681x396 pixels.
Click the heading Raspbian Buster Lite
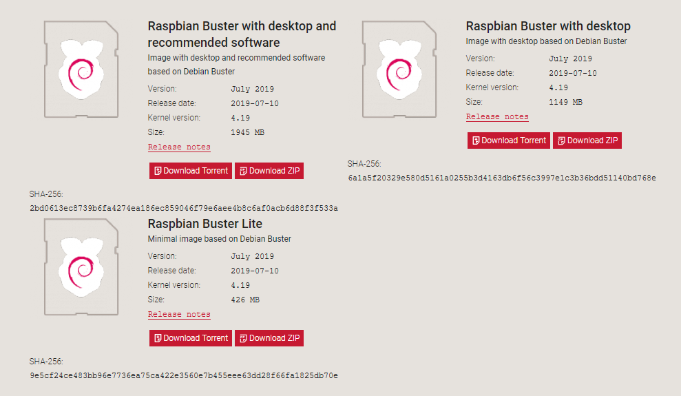pos(205,224)
